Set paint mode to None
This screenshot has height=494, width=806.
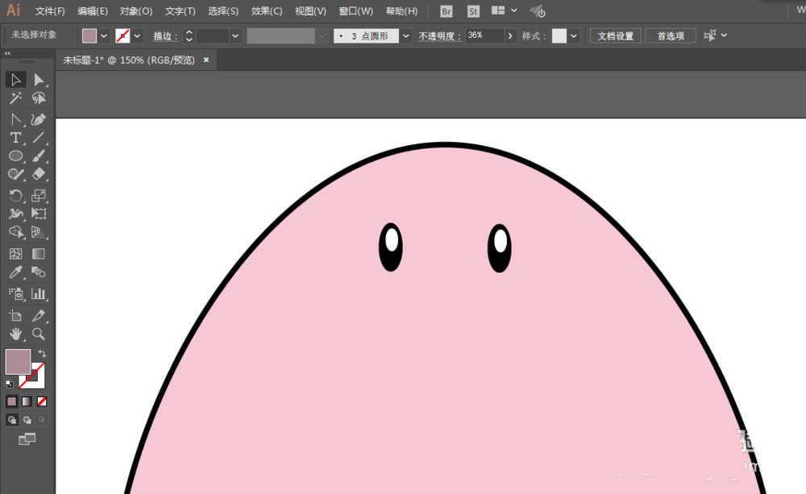[x=42, y=401]
